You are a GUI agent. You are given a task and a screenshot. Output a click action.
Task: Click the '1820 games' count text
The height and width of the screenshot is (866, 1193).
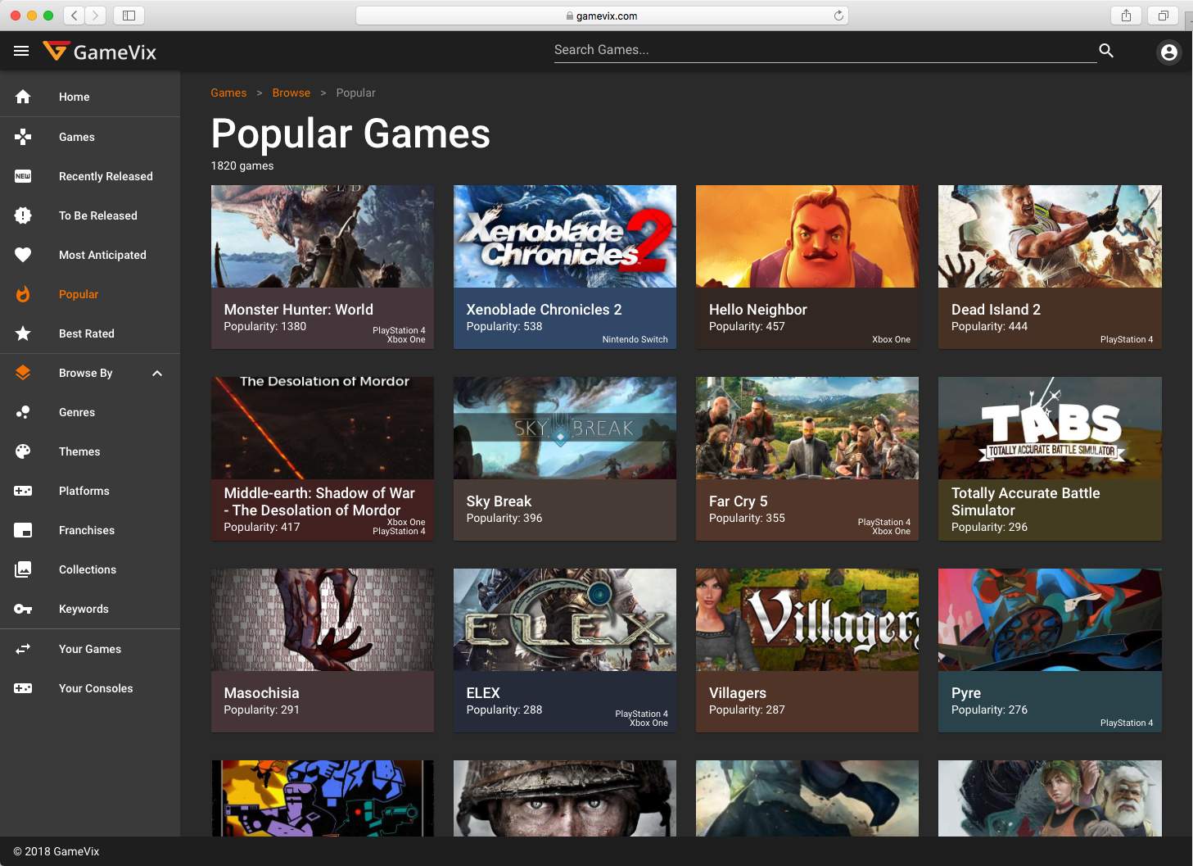(242, 165)
